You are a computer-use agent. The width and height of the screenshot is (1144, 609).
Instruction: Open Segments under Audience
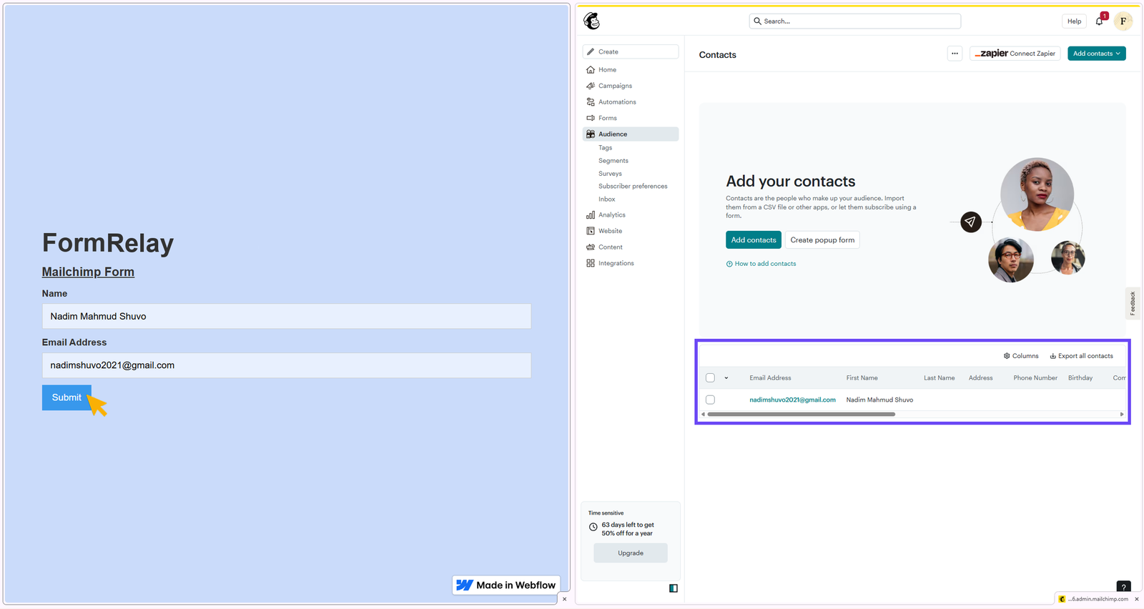(x=613, y=161)
